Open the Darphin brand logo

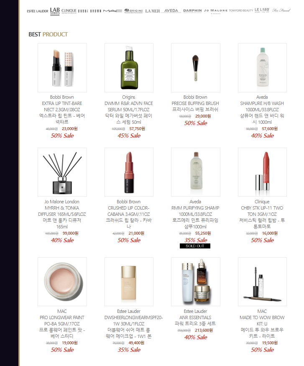(192, 11)
